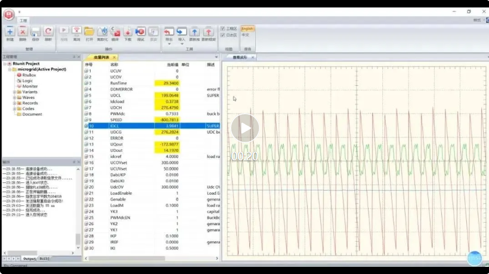Screen dimensions: 489x274
Task: Click the Open folder (打开) icon
Action: [x=89, y=32]
